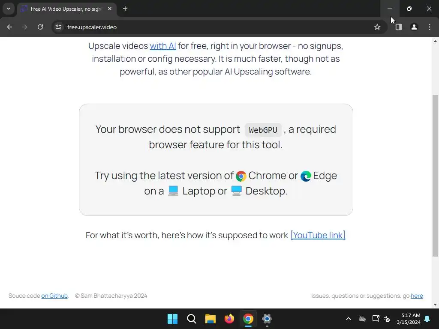Image resolution: width=439 pixels, height=329 pixels.
Task: Launch Firefox from the taskbar
Action: click(x=229, y=319)
